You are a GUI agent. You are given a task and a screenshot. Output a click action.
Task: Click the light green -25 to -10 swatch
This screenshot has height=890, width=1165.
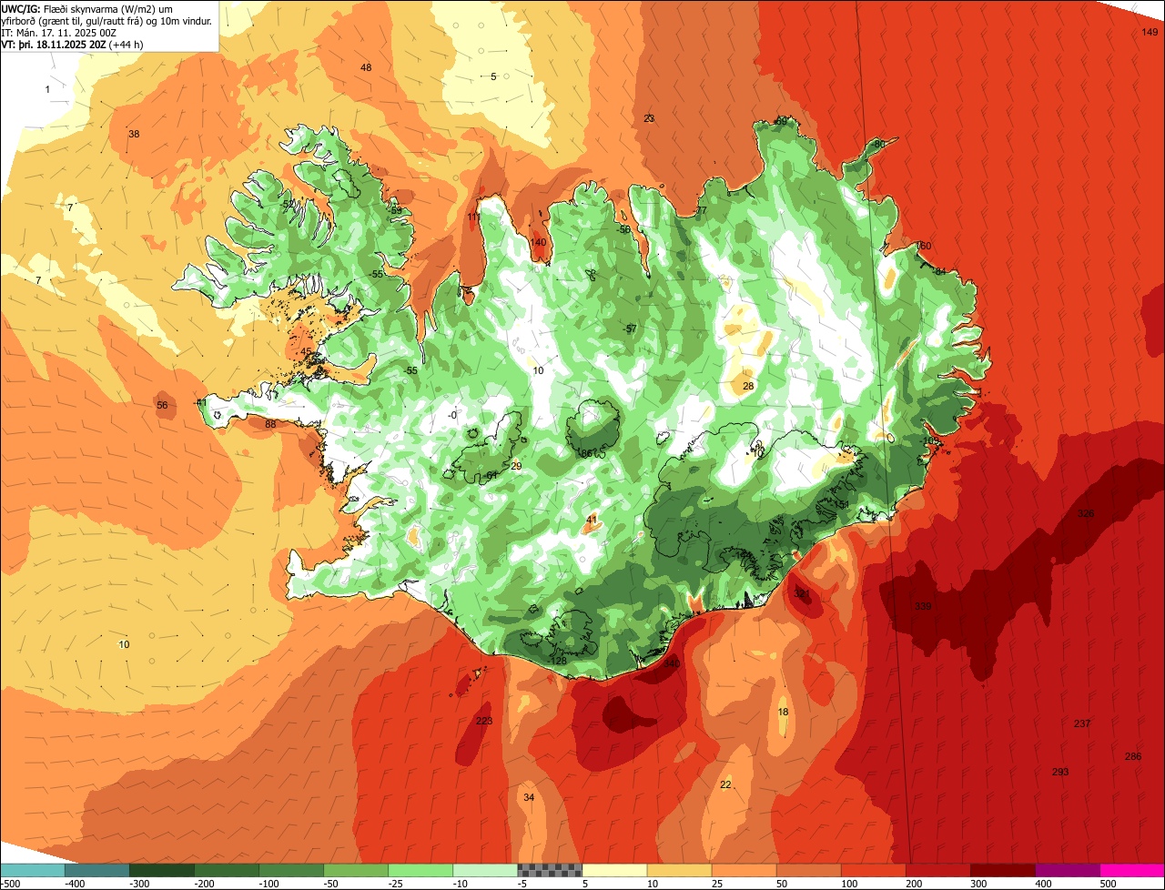(x=420, y=870)
